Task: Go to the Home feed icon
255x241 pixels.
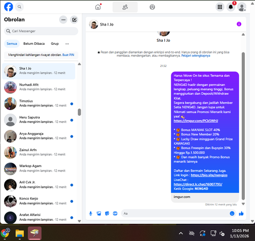Action: tap(98, 7)
